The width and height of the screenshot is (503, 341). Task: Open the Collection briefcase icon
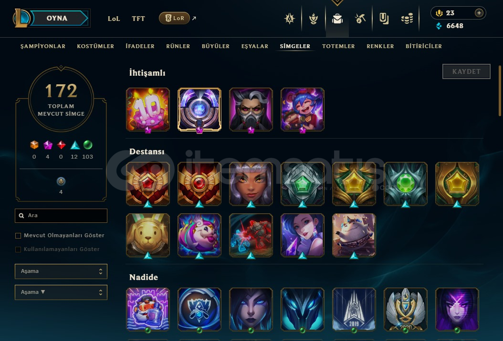point(337,19)
